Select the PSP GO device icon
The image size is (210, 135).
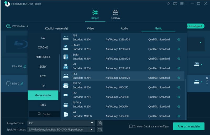(x=66, y=86)
